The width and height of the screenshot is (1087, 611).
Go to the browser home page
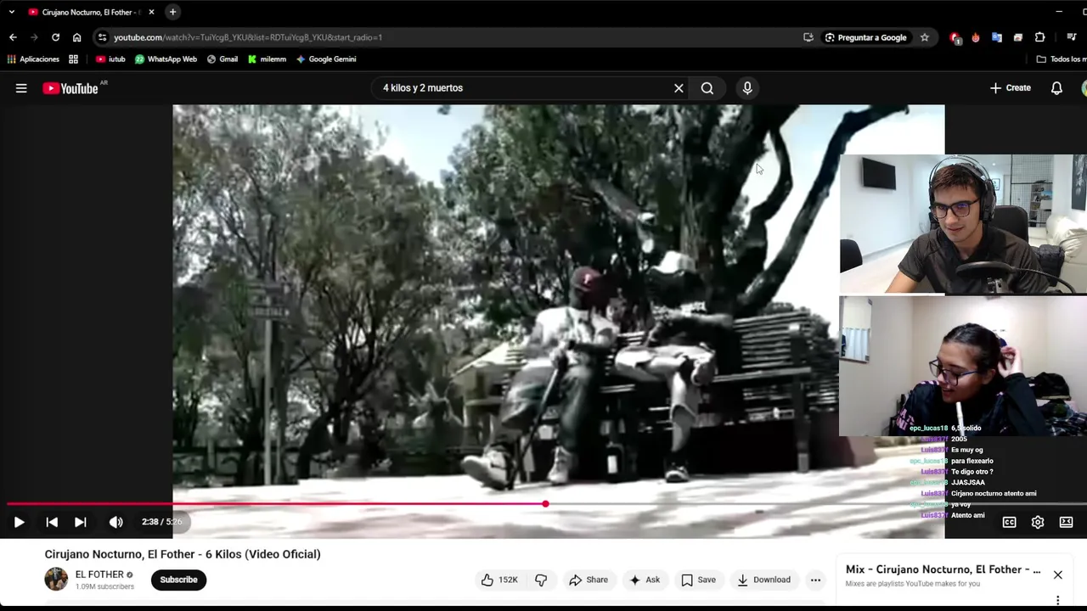pos(76,37)
